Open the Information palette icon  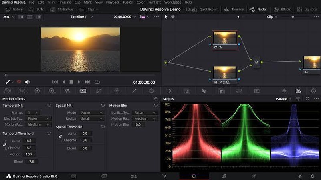pos(313,91)
